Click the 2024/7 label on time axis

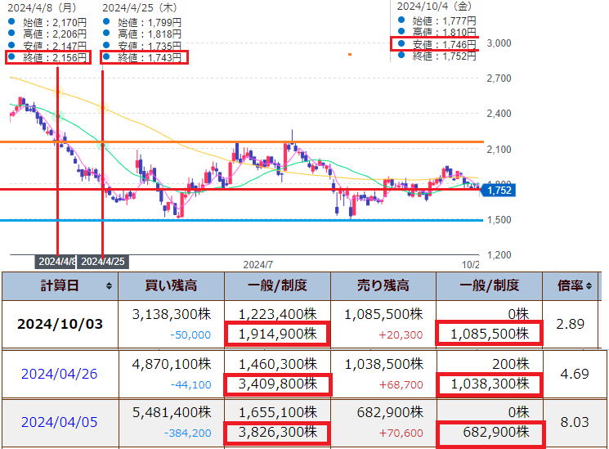pyautogui.click(x=257, y=264)
